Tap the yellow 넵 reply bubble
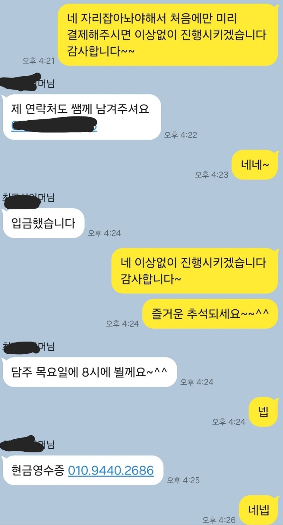Screen dimensions: 283x525 pyautogui.click(x=263, y=412)
